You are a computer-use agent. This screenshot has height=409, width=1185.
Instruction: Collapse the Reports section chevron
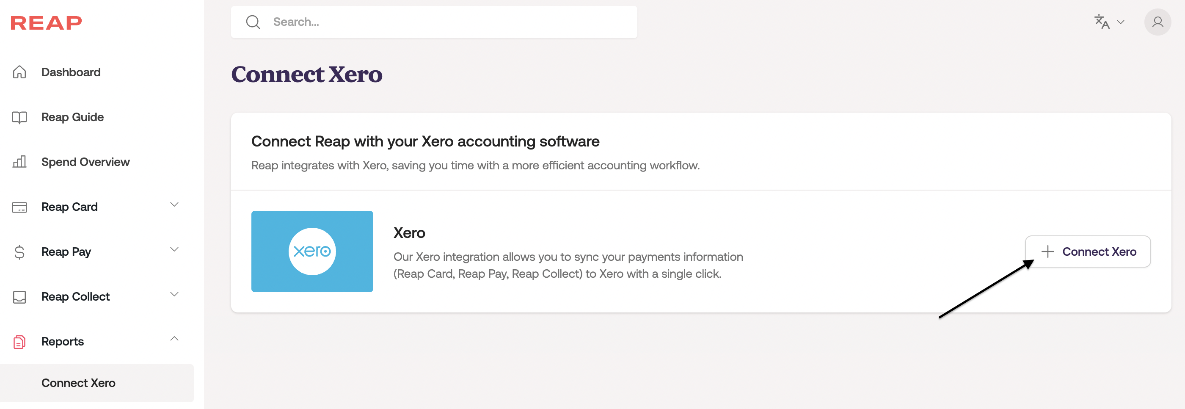pos(174,339)
